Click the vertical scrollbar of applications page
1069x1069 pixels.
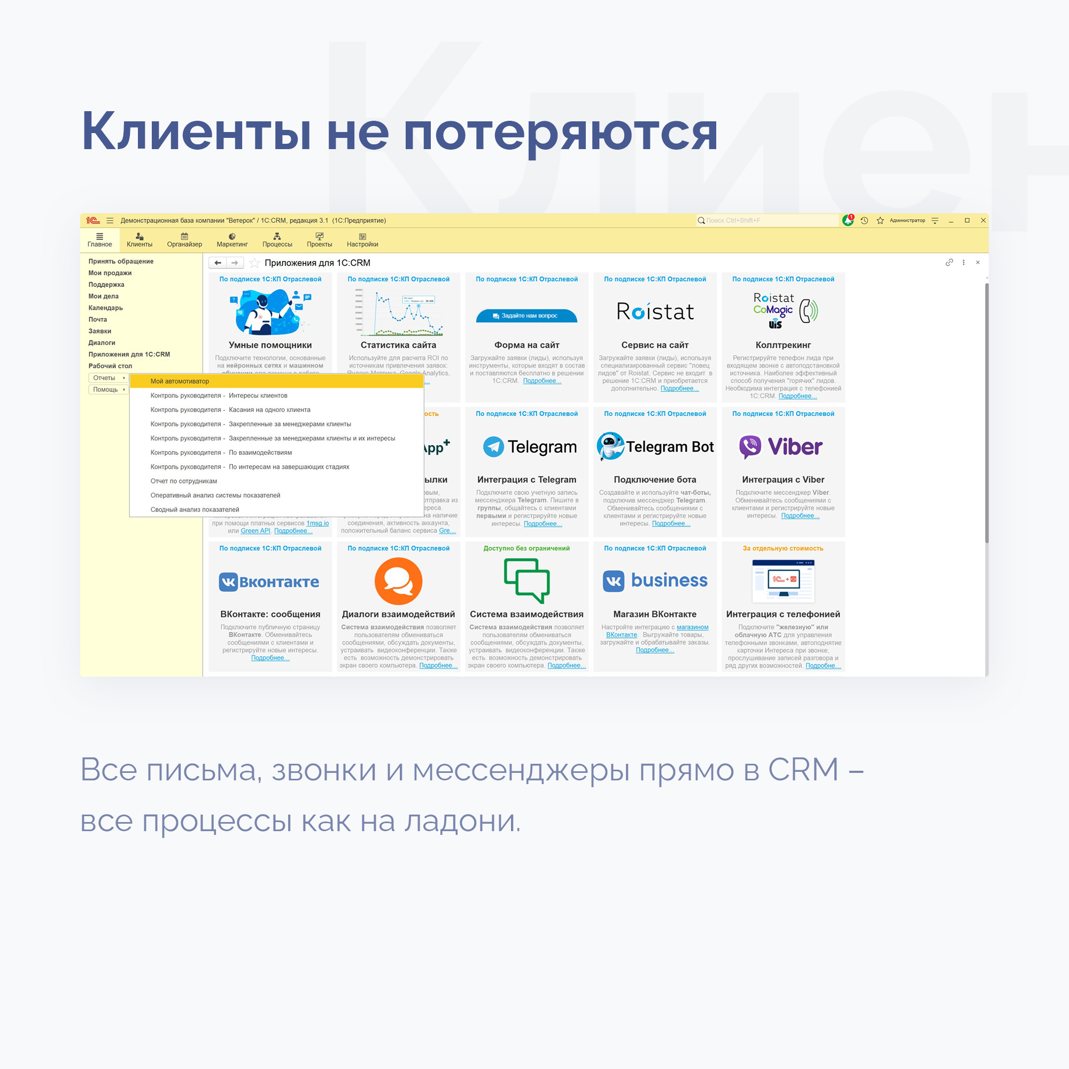986,412
